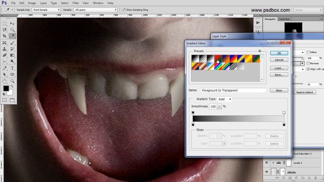Switch to the Navigator tab

(270, 19)
